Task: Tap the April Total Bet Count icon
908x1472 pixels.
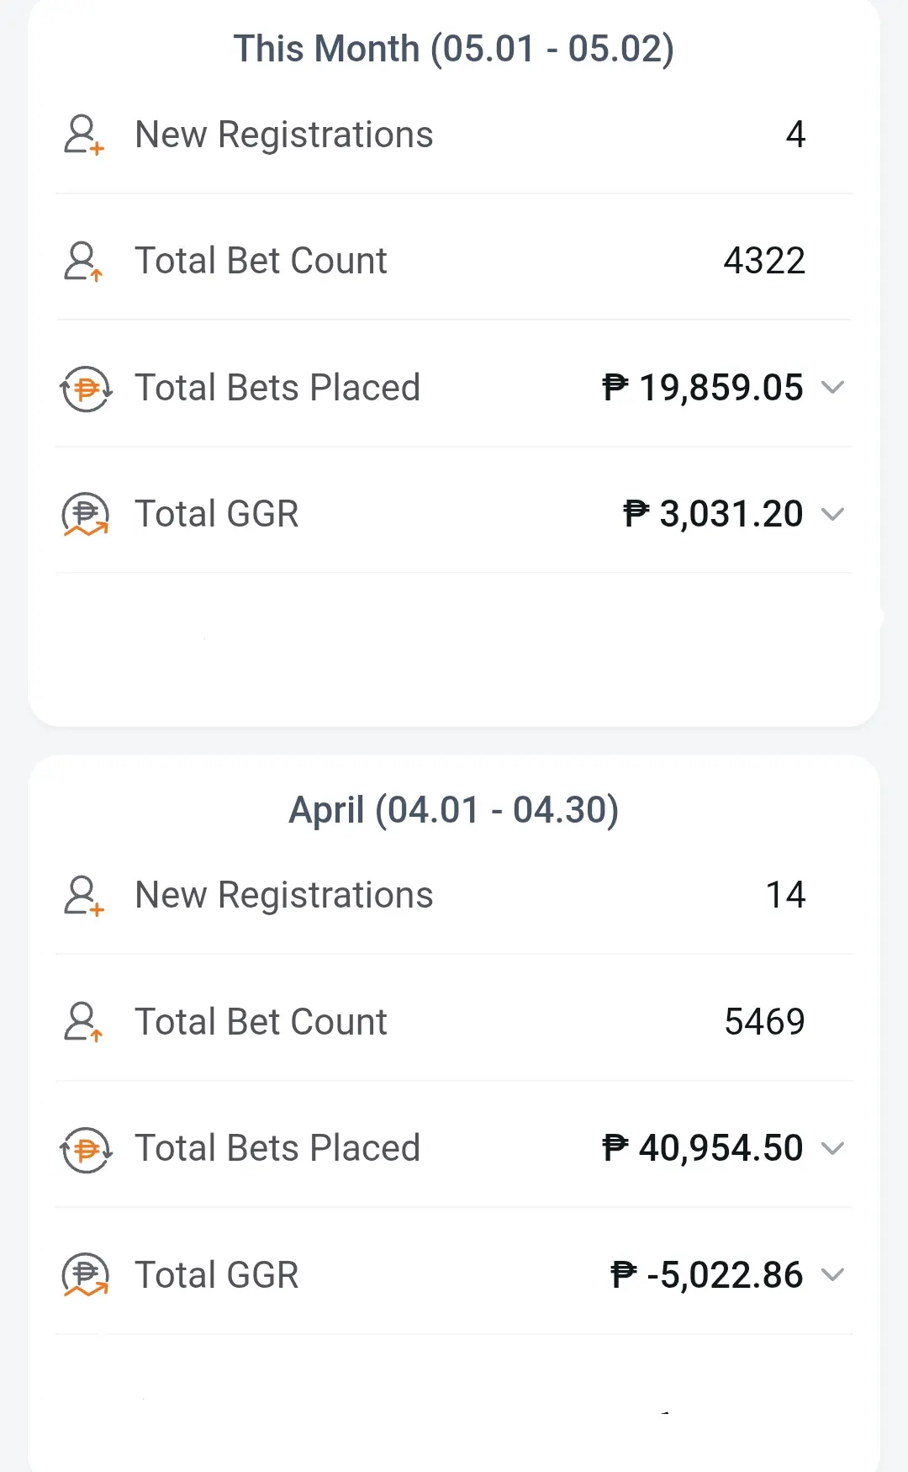Action: point(84,1022)
